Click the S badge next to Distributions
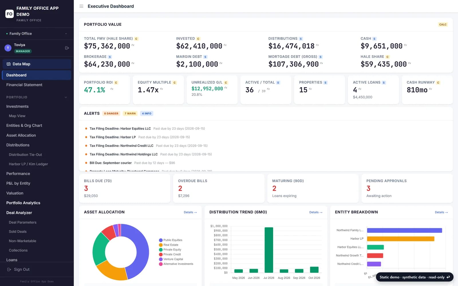The width and height of the screenshot is (458, 286). [x=301, y=39]
